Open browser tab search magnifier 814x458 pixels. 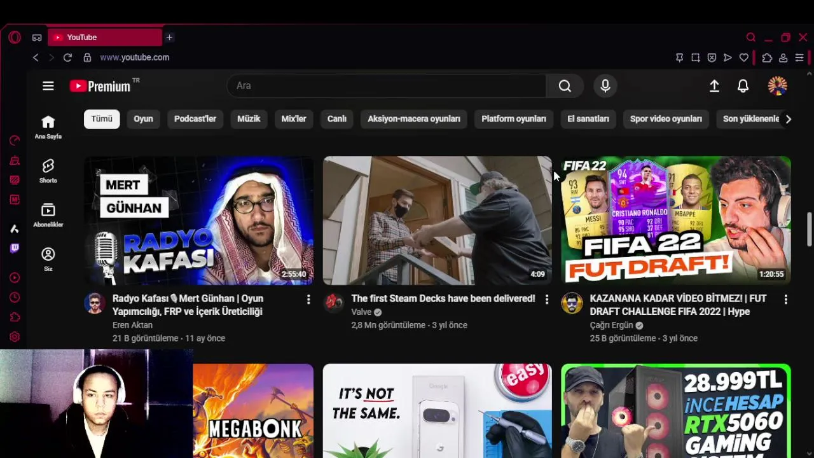click(x=751, y=38)
